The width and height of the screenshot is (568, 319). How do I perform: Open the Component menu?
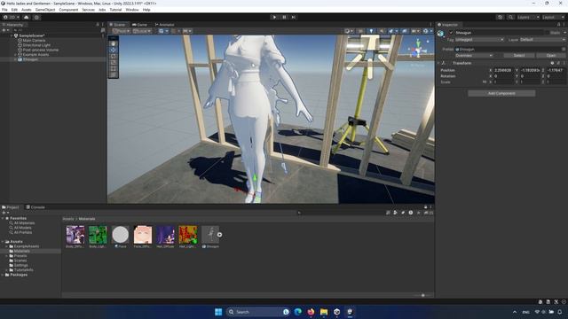point(68,10)
